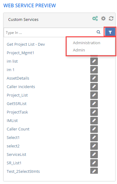
Task: Focus the Type In search field
Action: pyautogui.click(x=50, y=32)
